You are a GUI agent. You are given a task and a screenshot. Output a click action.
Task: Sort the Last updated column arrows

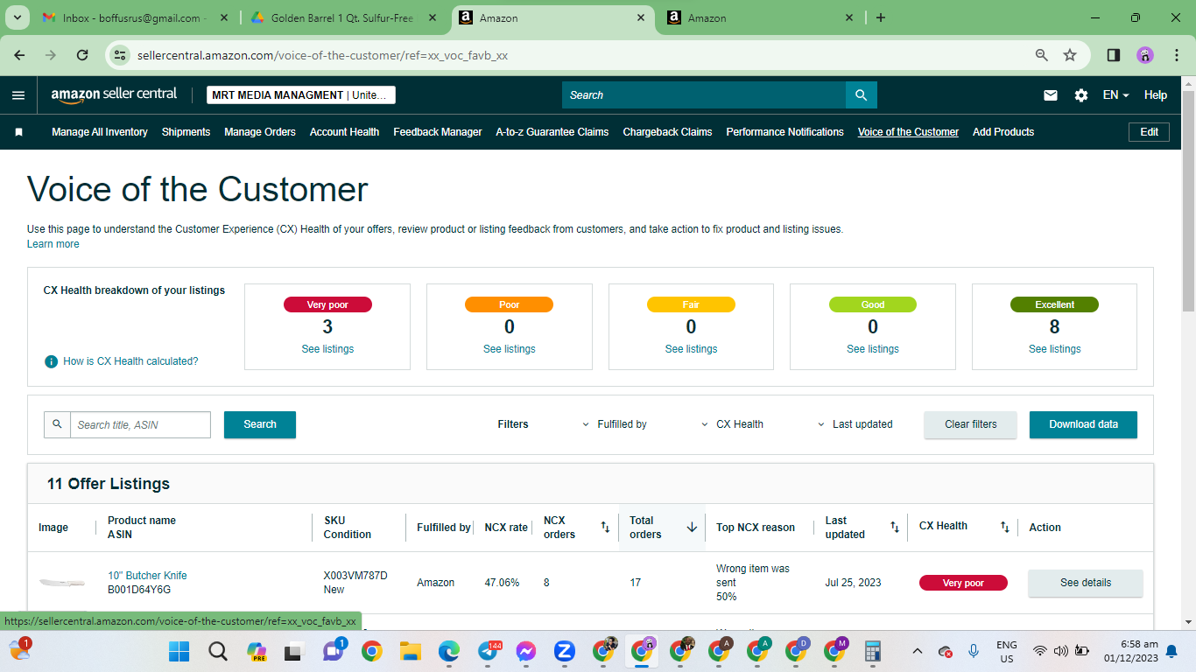tap(895, 528)
